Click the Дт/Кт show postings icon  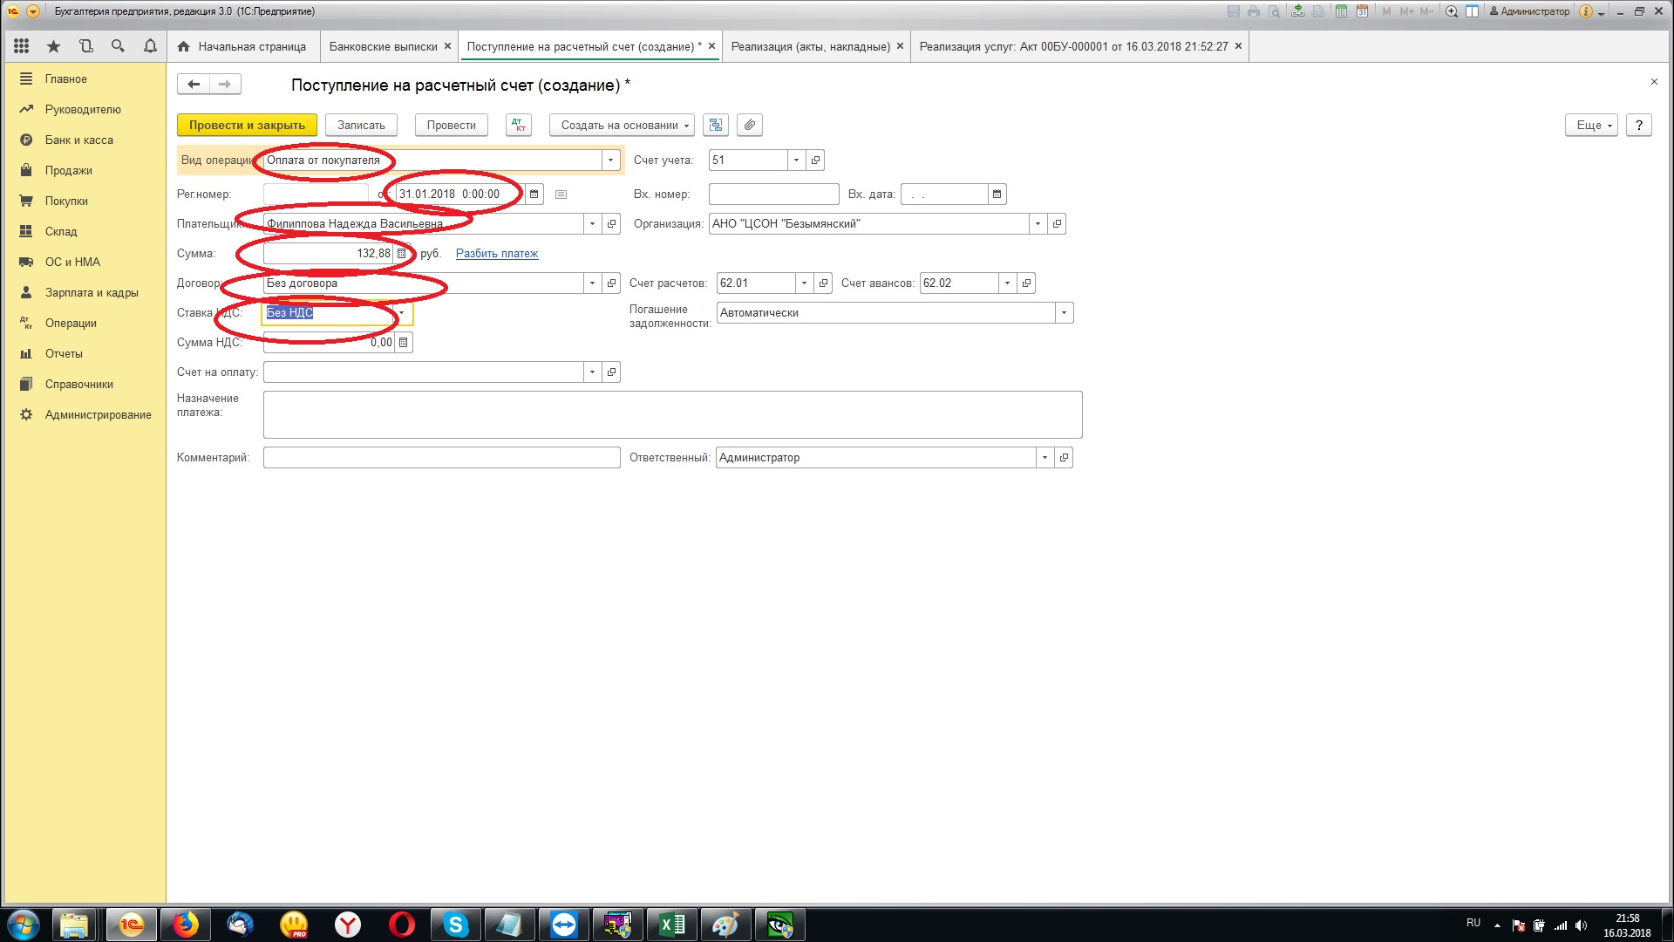coord(519,125)
